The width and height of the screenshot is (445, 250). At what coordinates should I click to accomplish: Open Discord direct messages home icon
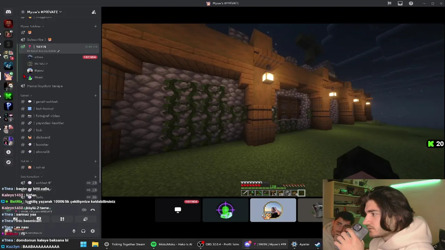(8, 12)
